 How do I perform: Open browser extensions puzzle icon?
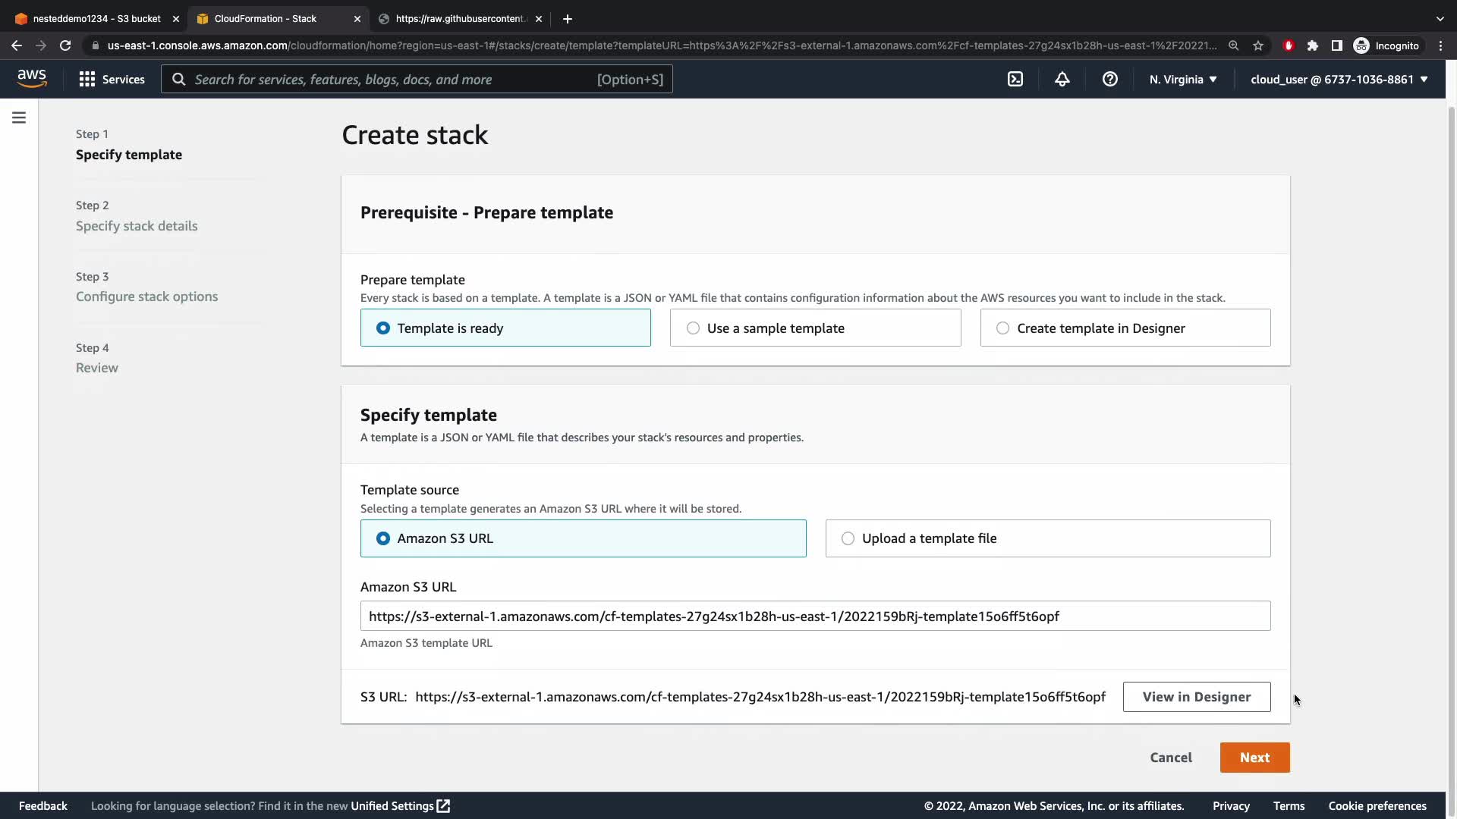[x=1313, y=45]
